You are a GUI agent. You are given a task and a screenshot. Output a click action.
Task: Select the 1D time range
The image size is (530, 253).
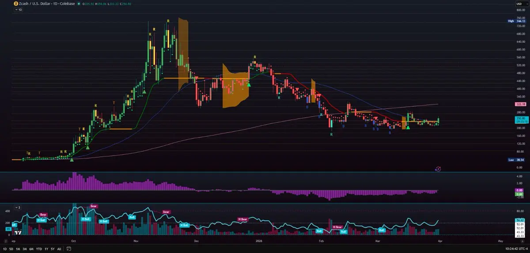pyautogui.click(x=5, y=249)
